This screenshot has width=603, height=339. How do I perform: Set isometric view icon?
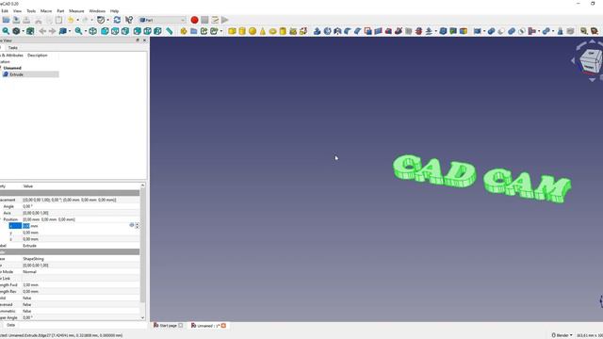tap(92, 31)
